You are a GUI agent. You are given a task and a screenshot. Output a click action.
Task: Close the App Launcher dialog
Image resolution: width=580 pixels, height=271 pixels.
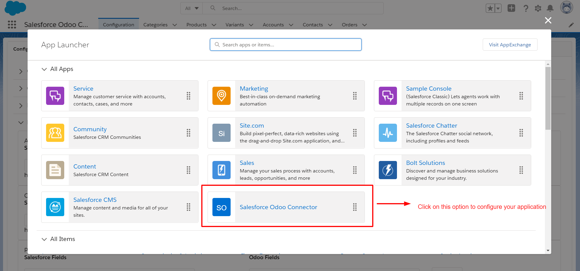pyautogui.click(x=548, y=20)
